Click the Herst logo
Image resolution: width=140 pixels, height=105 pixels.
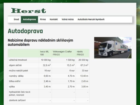[x=28, y=11]
